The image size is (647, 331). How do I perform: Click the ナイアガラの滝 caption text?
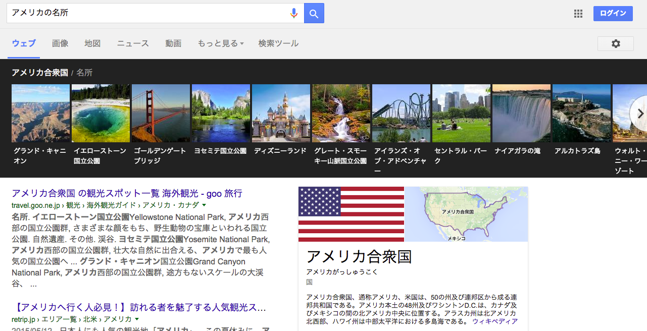(x=517, y=151)
